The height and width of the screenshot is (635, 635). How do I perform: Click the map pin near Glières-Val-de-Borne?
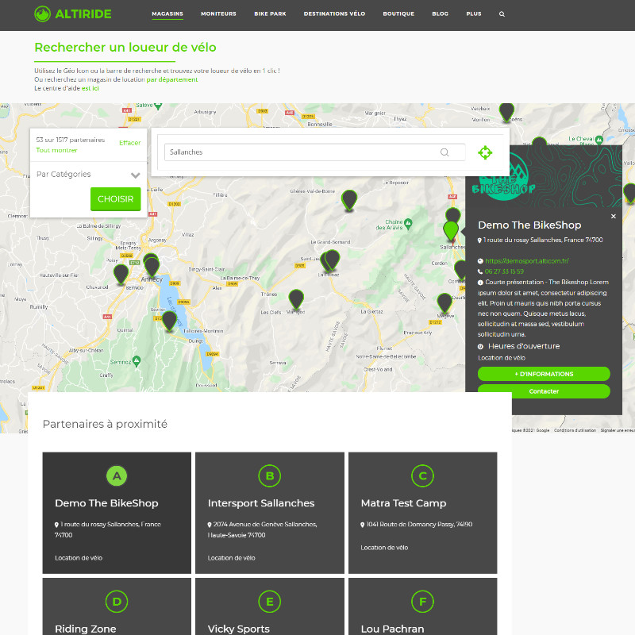(x=349, y=200)
